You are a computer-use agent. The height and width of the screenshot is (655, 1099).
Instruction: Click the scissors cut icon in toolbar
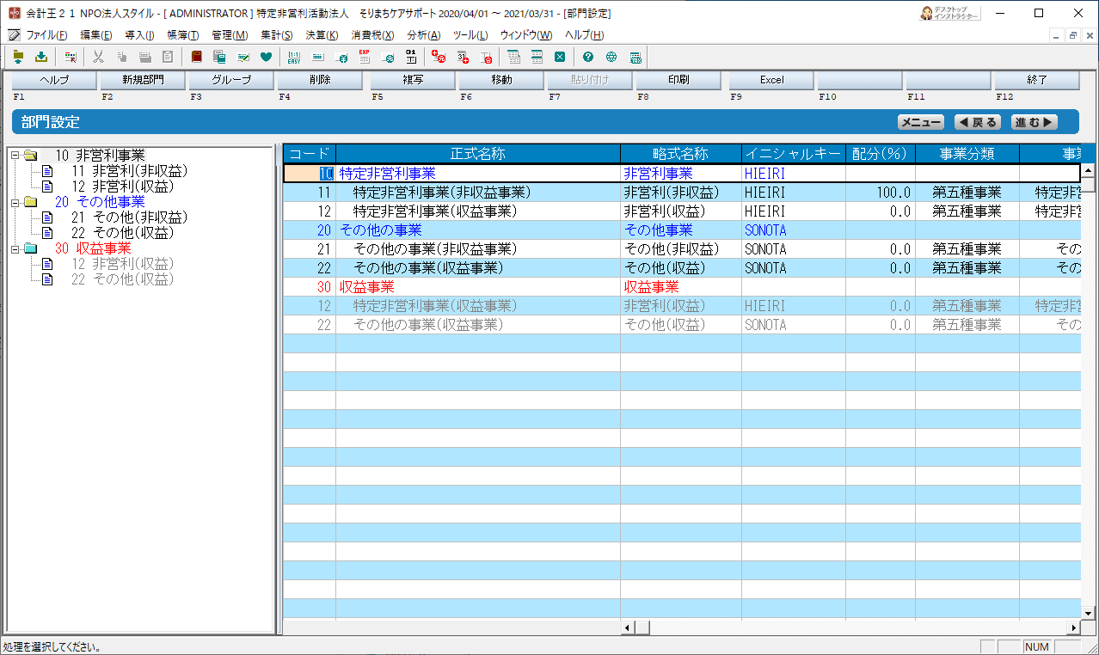(x=98, y=57)
